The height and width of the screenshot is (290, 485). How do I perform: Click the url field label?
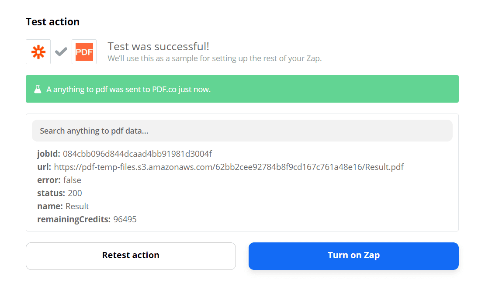[43, 167]
